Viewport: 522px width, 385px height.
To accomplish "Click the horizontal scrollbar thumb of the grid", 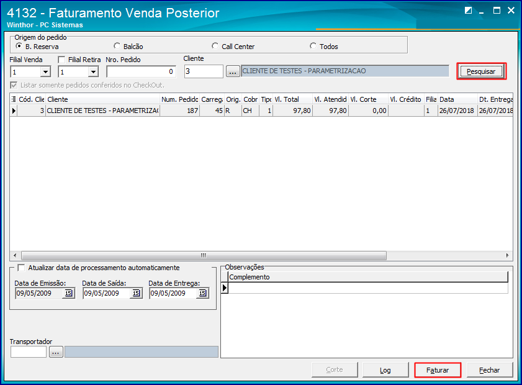I will pos(204,255).
